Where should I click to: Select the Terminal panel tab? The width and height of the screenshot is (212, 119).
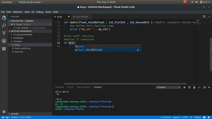coord(98,87)
